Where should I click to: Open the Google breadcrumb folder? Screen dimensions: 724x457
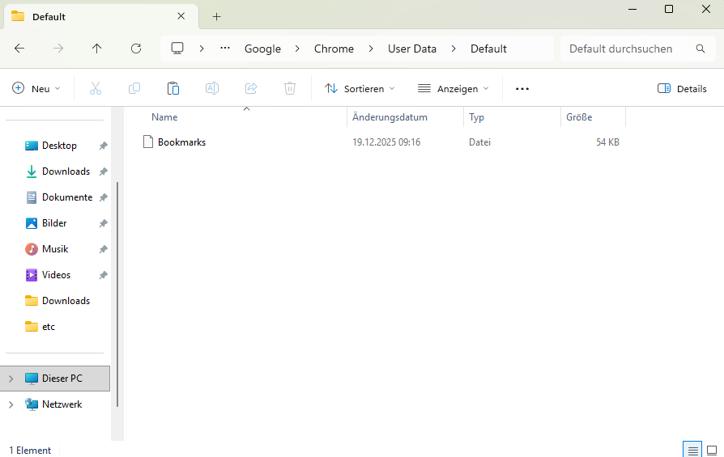(262, 49)
